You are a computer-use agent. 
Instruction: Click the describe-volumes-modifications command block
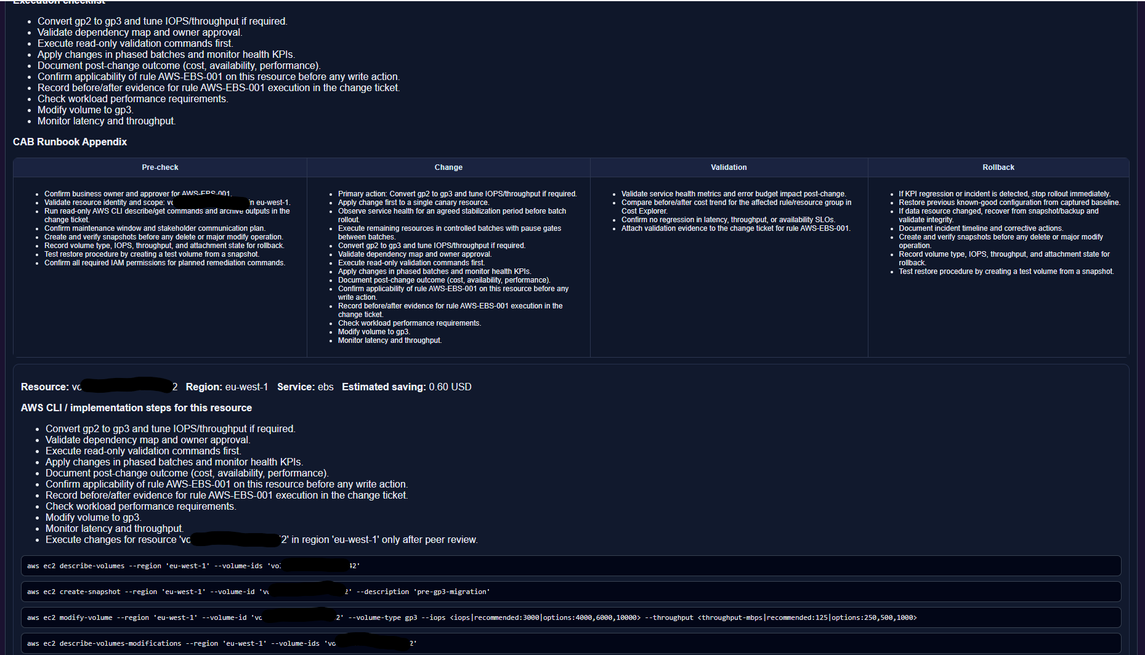pos(570,643)
